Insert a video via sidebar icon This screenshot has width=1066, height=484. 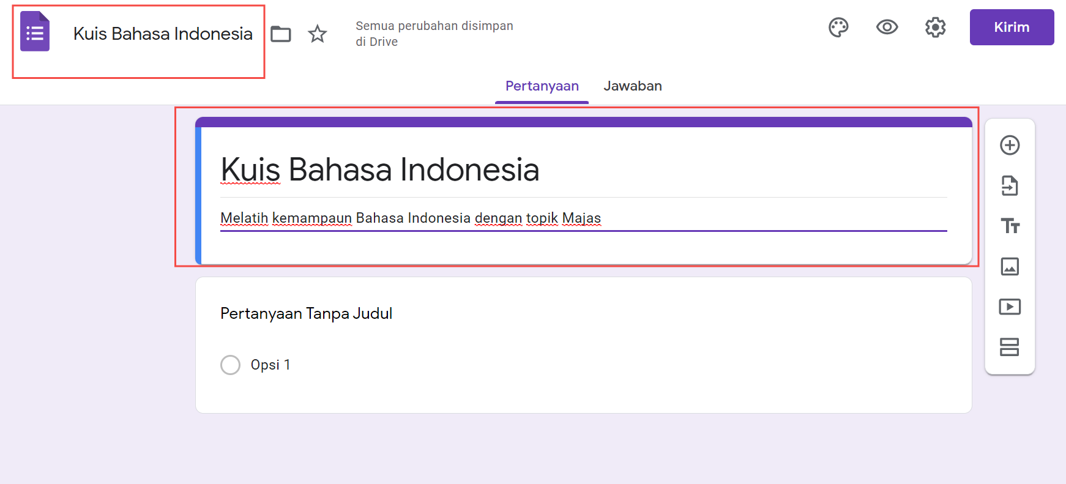pyautogui.click(x=1009, y=307)
